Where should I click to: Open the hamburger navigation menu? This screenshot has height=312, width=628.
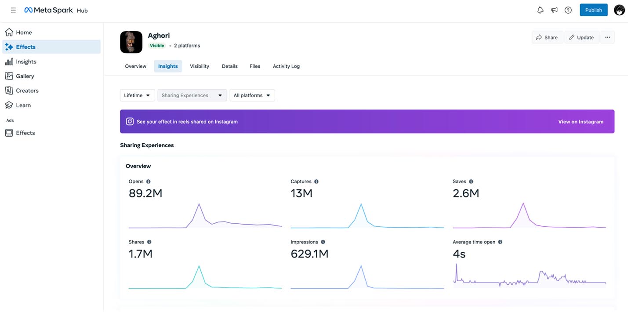(13, 10)
